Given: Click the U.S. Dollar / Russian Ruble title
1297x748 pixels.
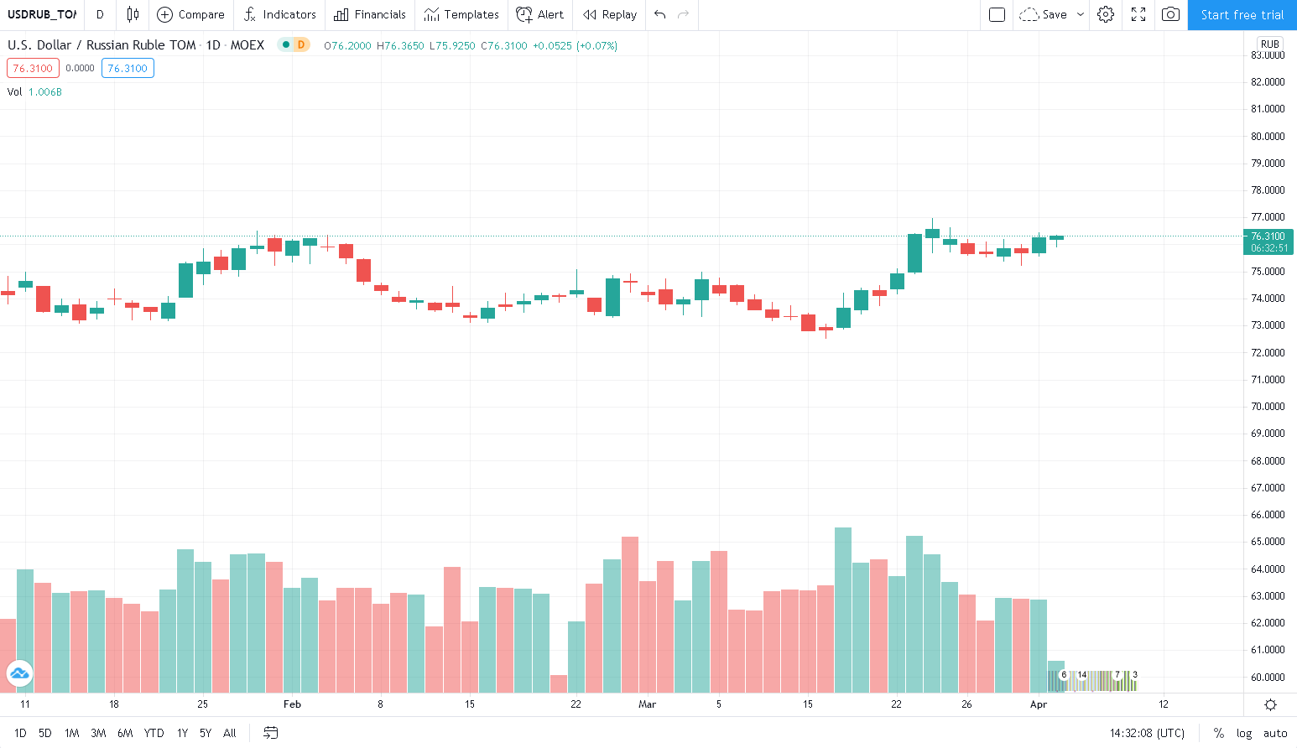Looking at the screenshot, I should 102,44.
